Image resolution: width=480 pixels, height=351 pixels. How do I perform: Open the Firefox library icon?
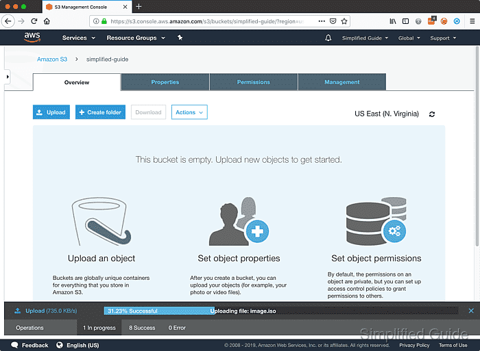pyautogui.click(x=393, y=21)
